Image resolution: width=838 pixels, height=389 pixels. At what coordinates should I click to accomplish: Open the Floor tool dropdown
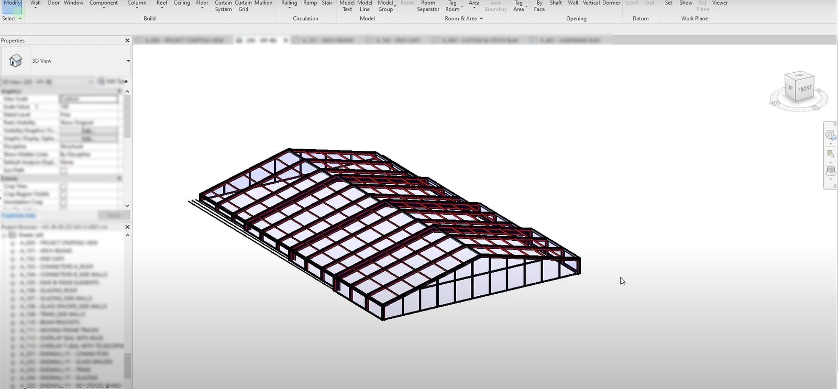(x=202, y=8)
